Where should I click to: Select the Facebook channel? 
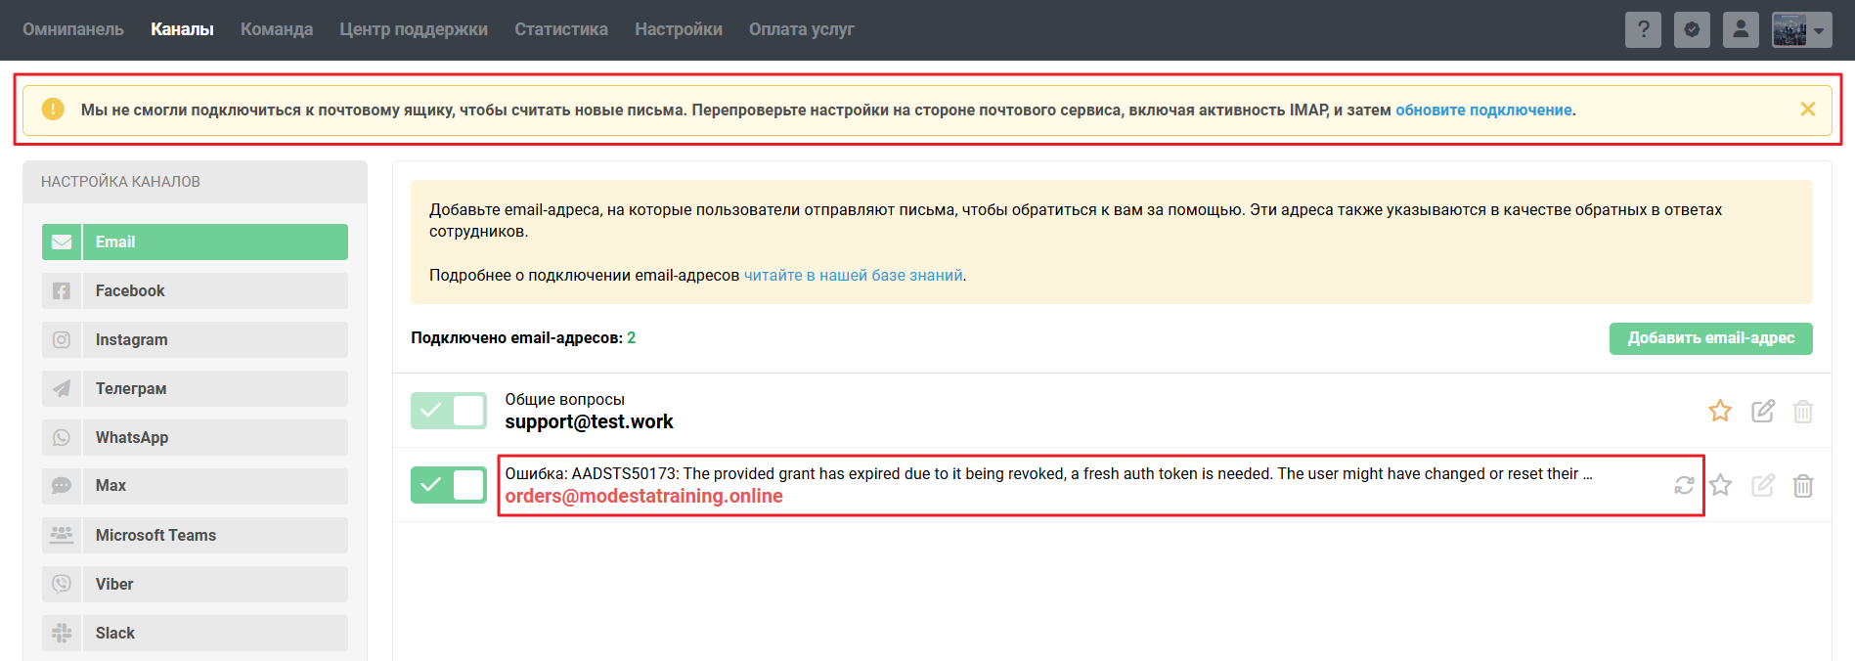[x=195, y=290]
